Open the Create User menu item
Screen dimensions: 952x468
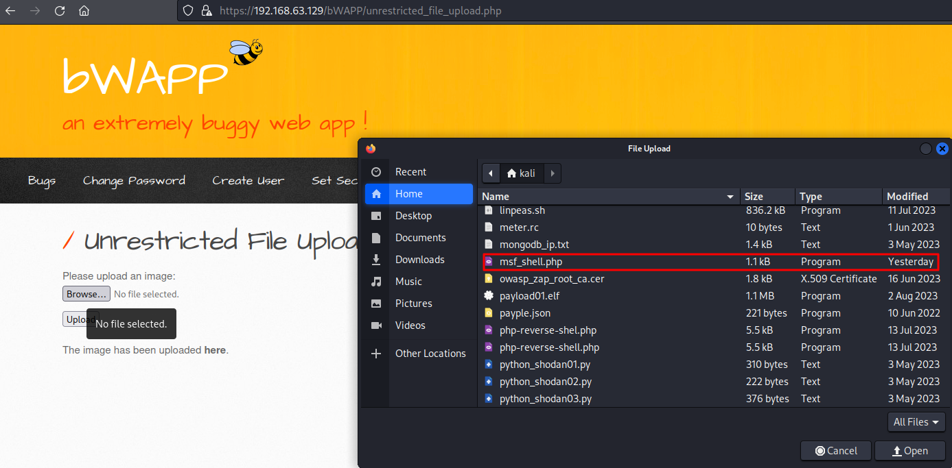pyautogui.click(x=248, y=181)
